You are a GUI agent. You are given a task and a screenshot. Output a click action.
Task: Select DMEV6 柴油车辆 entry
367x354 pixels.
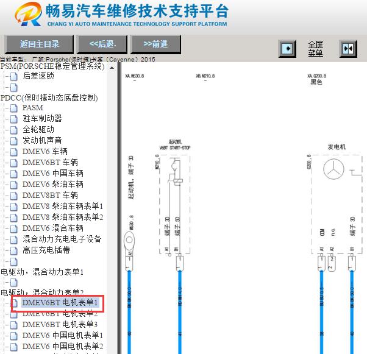coord(53,185)
